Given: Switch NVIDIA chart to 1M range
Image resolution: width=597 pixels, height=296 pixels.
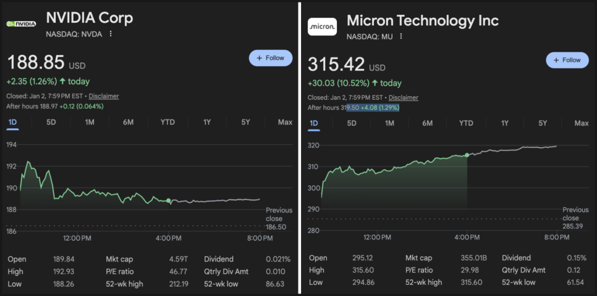Looking at the screenshot, I should tap(90, 122).
